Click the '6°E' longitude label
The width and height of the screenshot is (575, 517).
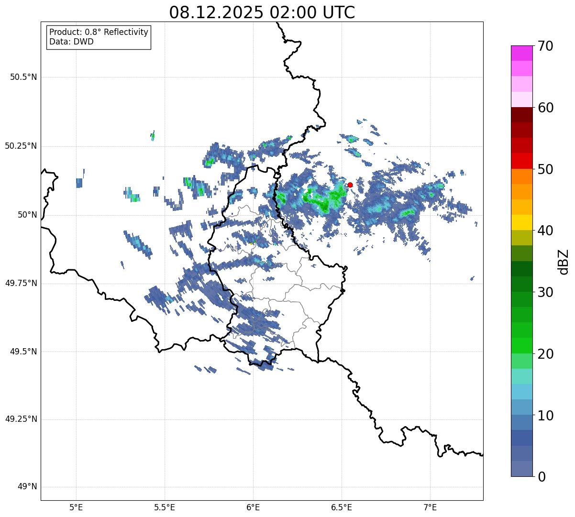pyautogui.click(x=253, y=508)
